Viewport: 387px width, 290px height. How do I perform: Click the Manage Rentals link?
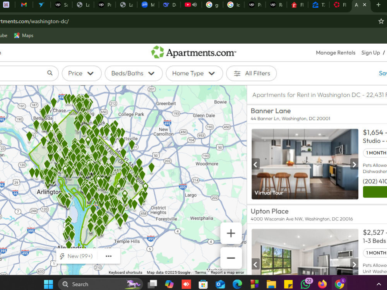[x=336, y=53]
